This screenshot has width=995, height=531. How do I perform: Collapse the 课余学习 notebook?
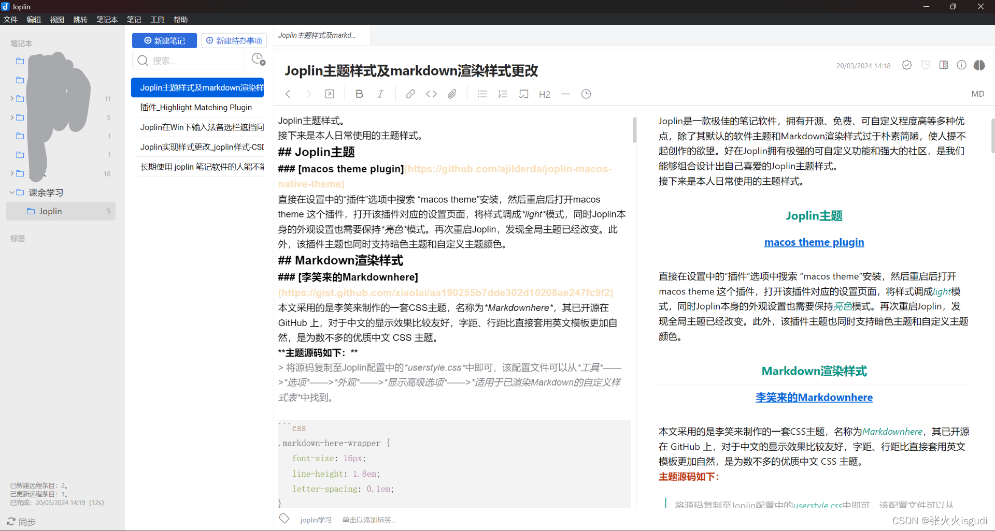point(11,192)
